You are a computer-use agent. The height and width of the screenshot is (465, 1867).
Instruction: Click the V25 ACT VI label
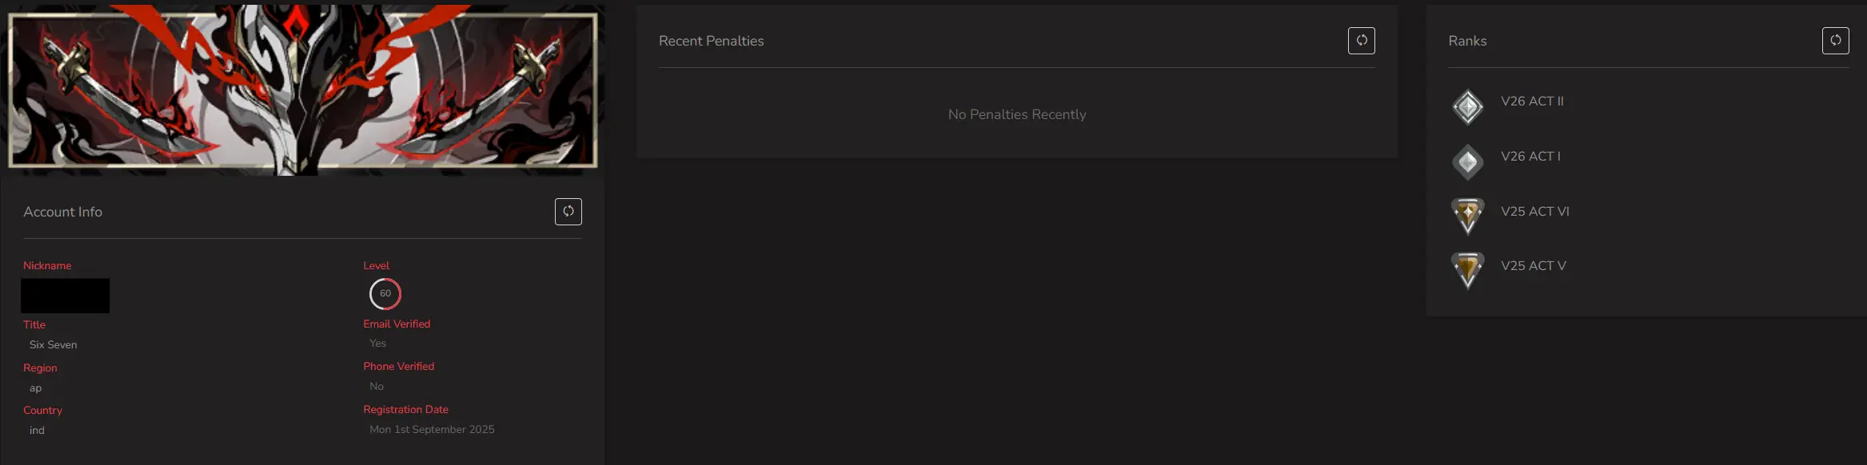[1534, 212]
